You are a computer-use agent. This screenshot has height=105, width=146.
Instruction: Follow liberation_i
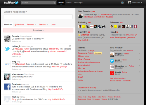coord(131,66)
